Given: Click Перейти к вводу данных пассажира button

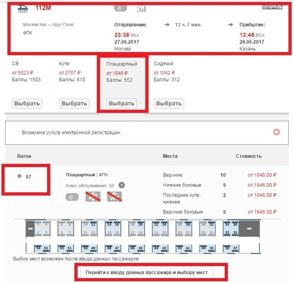Looking at the screenshot, I should [x=147, y=273].
